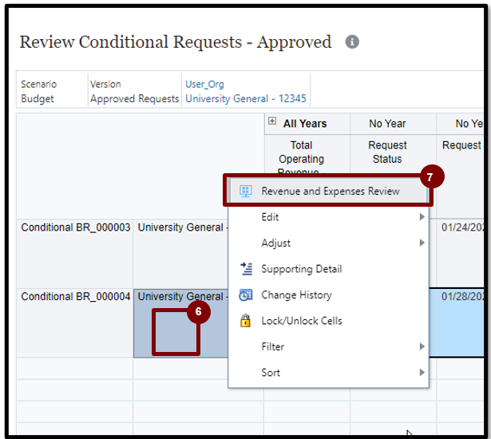Select the Conditional BR_000004 row header
Screen dimensions: 491x439
tap(75, 297)
